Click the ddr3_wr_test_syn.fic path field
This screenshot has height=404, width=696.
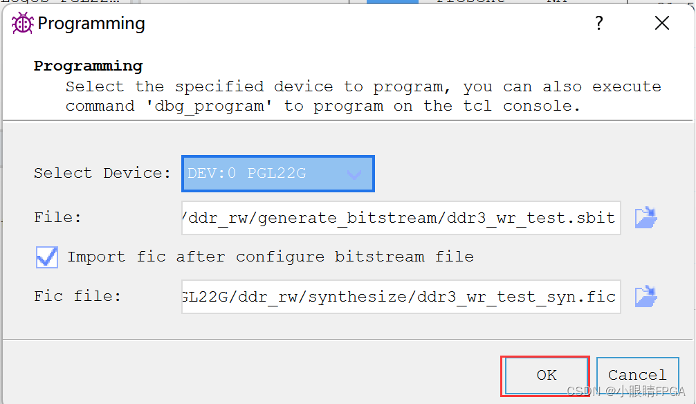click(x=401, y=297)
